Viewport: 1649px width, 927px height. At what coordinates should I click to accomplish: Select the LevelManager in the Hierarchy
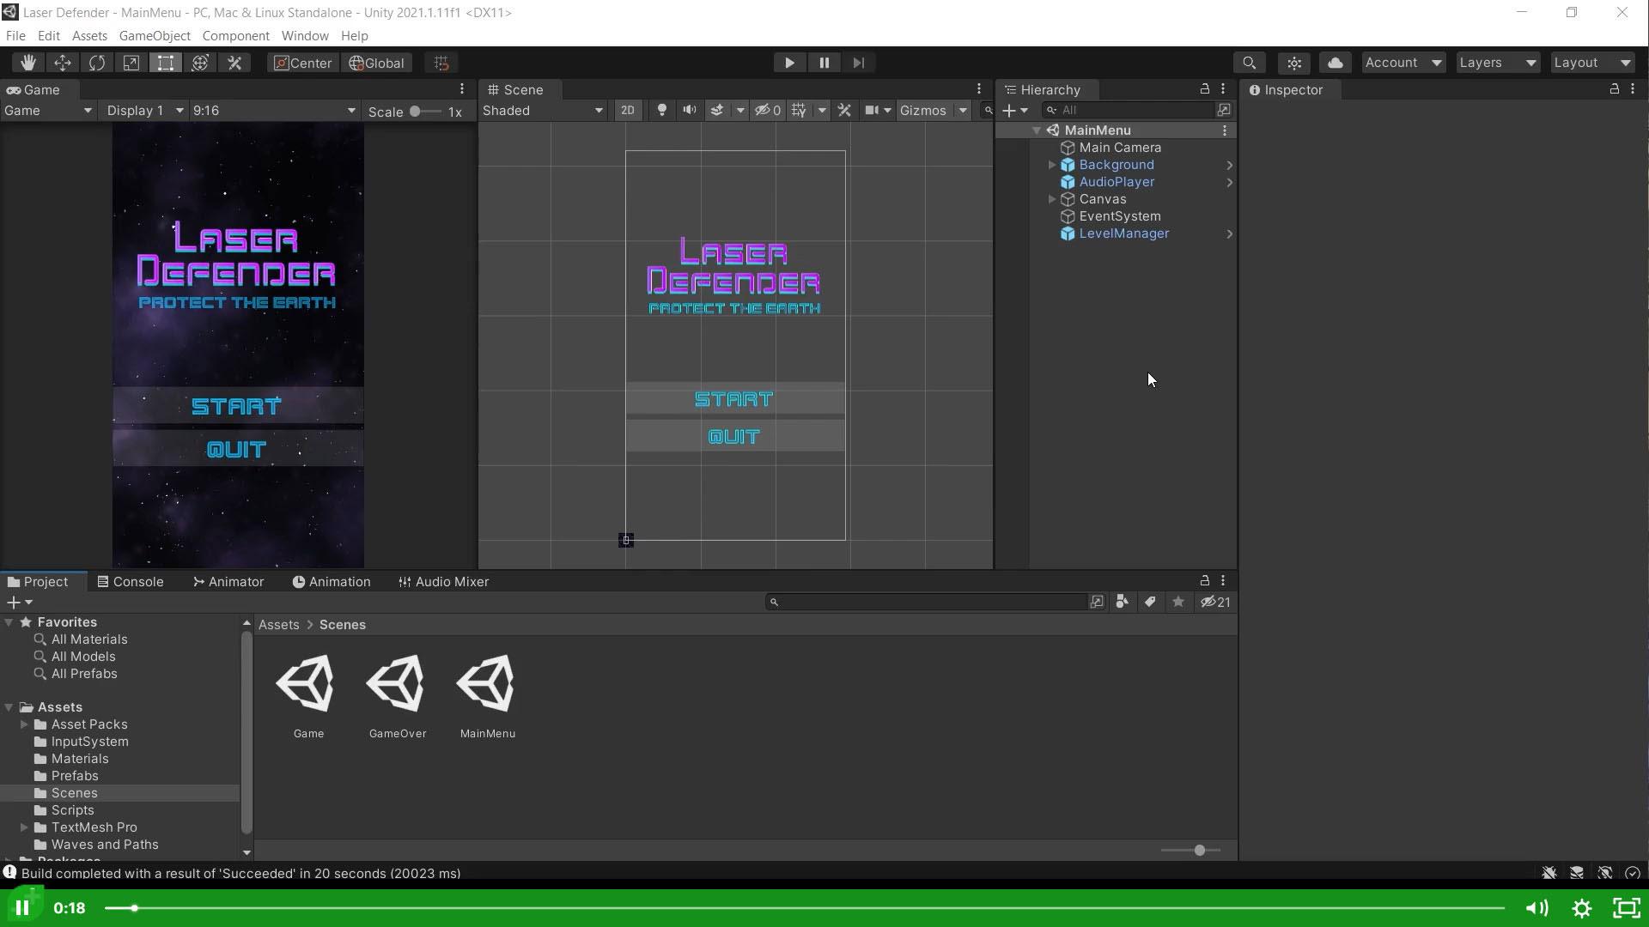click(x=1123, y=233)
